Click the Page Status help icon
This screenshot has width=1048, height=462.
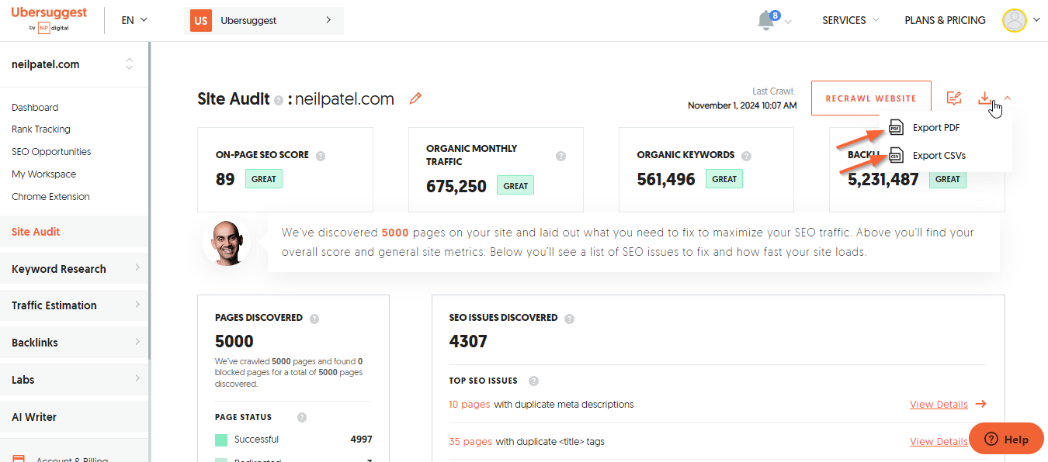click(302, 418)
